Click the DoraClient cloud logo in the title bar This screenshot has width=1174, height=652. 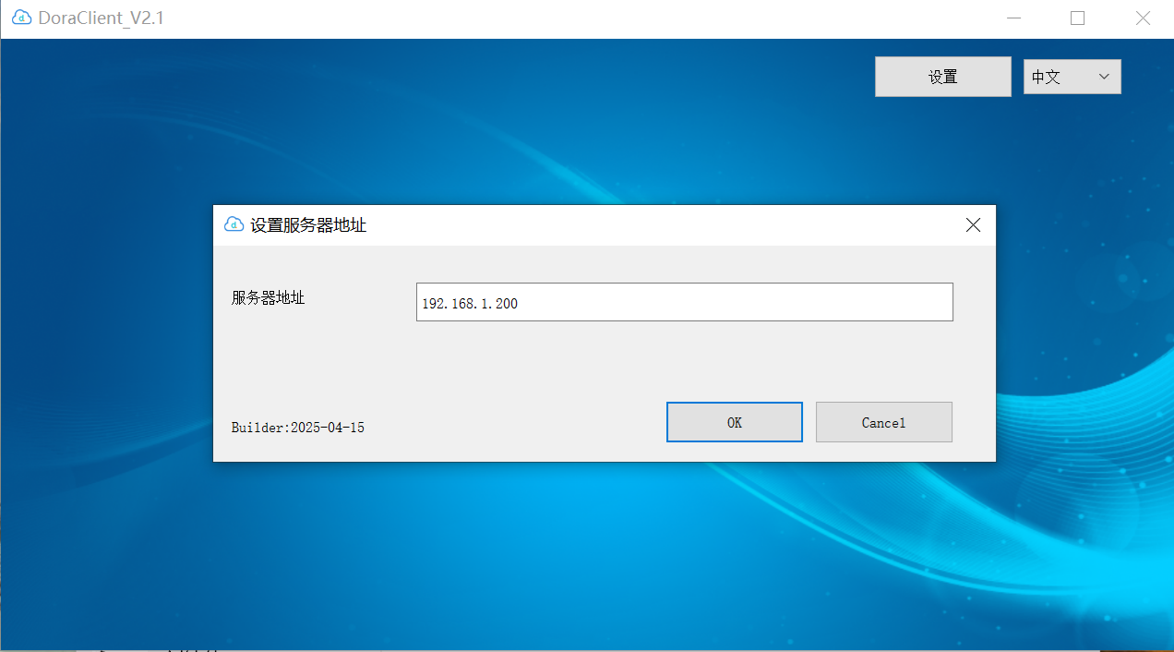(x=20, y=17)
